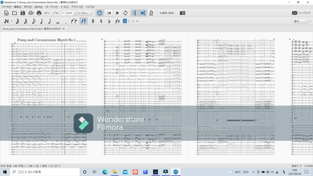Toggle play repeats button

click(x=134, y=13)
